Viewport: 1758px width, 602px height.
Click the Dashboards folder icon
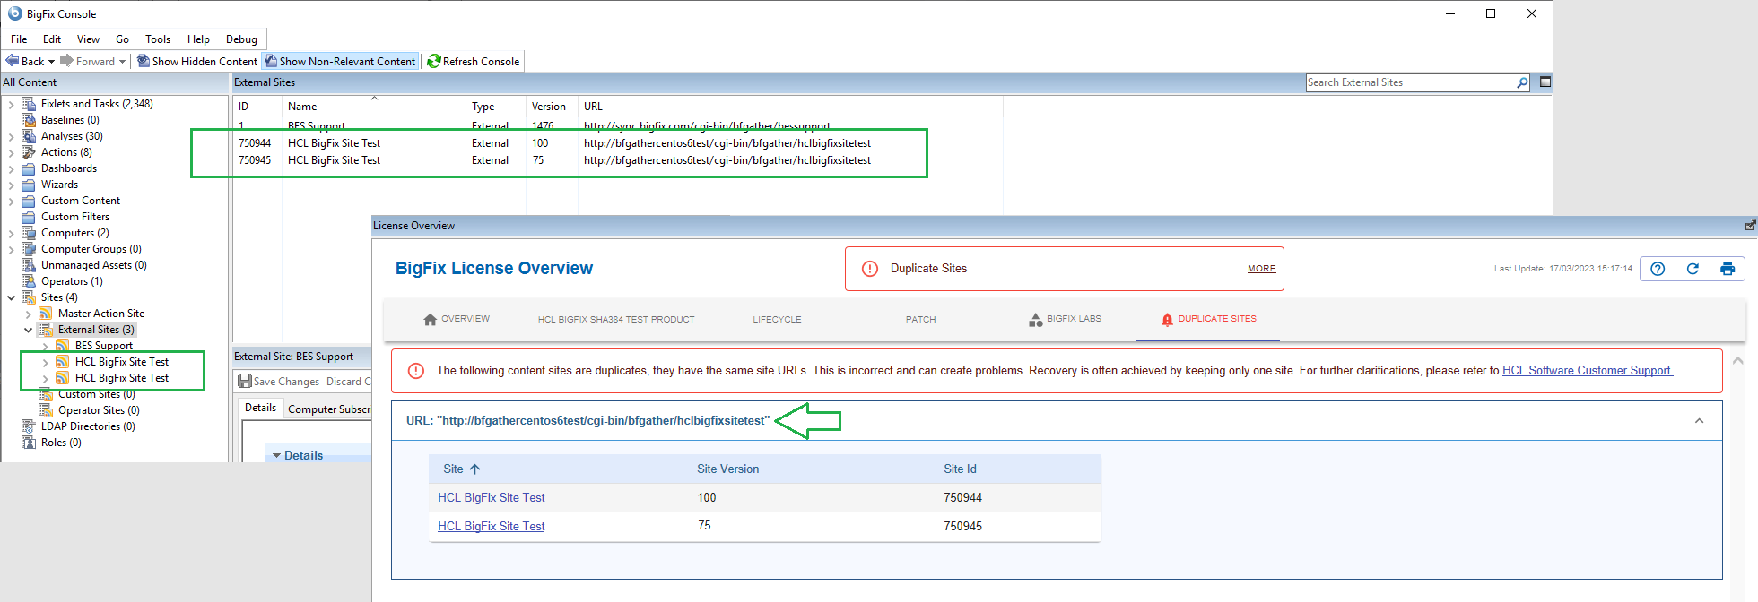pos(29,168)
